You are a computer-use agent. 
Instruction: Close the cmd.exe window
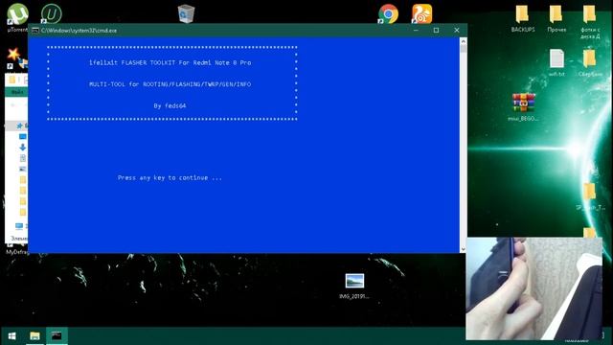pos(457,30)
